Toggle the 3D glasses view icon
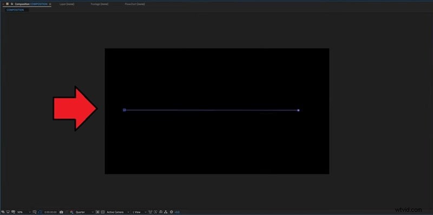 13,212
